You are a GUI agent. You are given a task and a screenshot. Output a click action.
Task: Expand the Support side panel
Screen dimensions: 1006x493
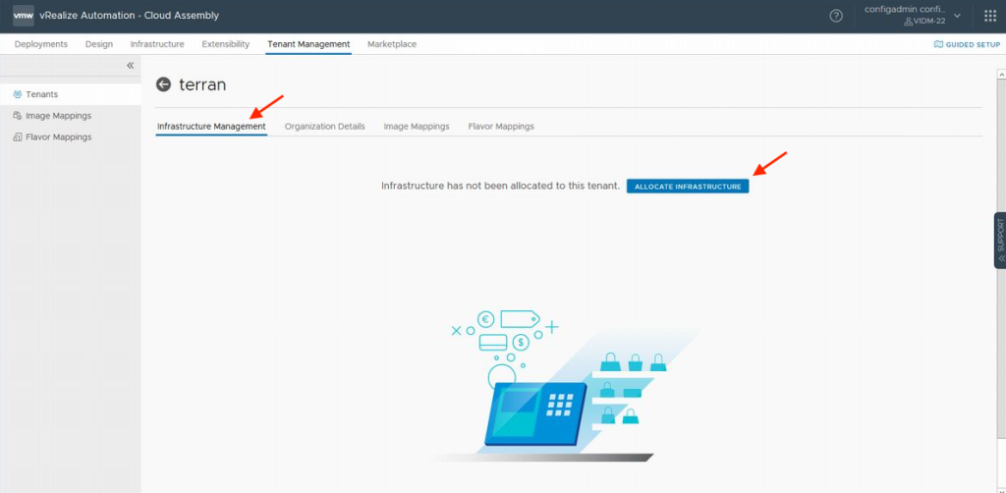(x=1000, y=240)
